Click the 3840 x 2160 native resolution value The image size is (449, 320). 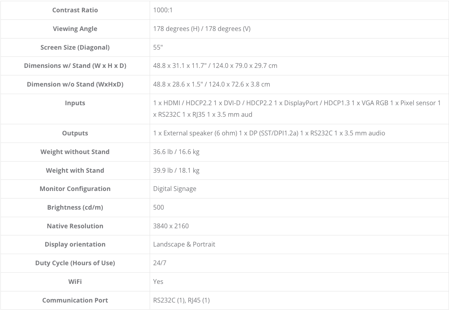point(171,226)
